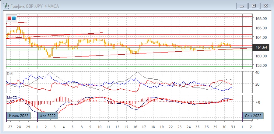
Task: Close the GBP/JPY chart window
Action: tap(265, 6)
